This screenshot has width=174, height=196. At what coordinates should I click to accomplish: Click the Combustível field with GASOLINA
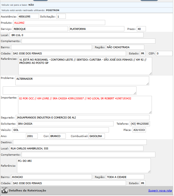[x=97, y=136]
